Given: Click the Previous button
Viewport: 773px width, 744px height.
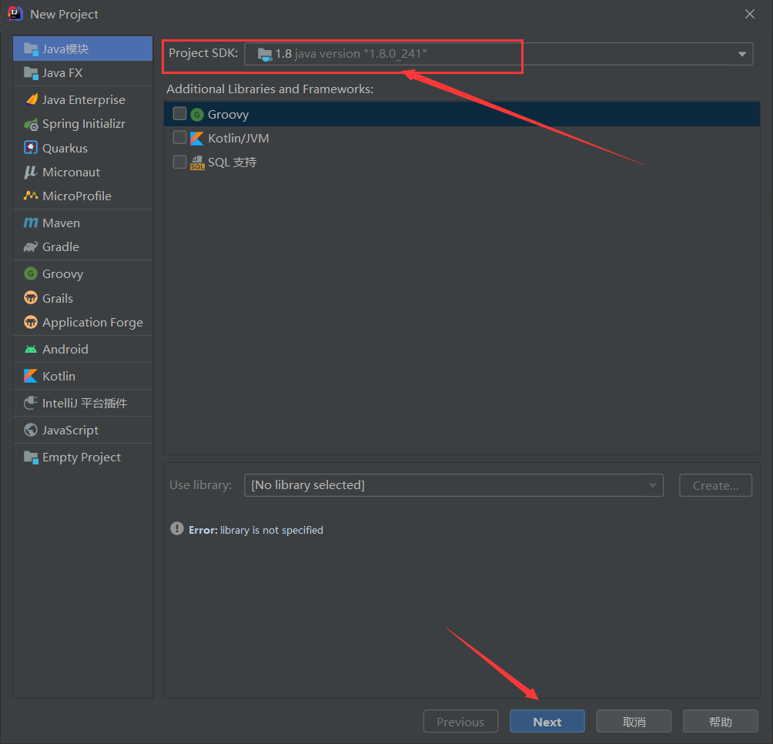Looking at the screenshot, I should 460,722.
